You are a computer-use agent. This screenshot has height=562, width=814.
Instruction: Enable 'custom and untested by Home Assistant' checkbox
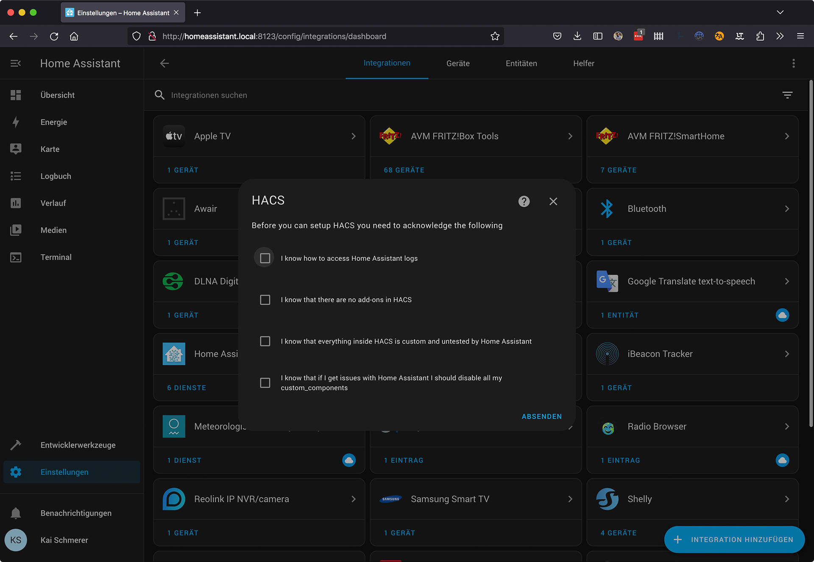265,341
